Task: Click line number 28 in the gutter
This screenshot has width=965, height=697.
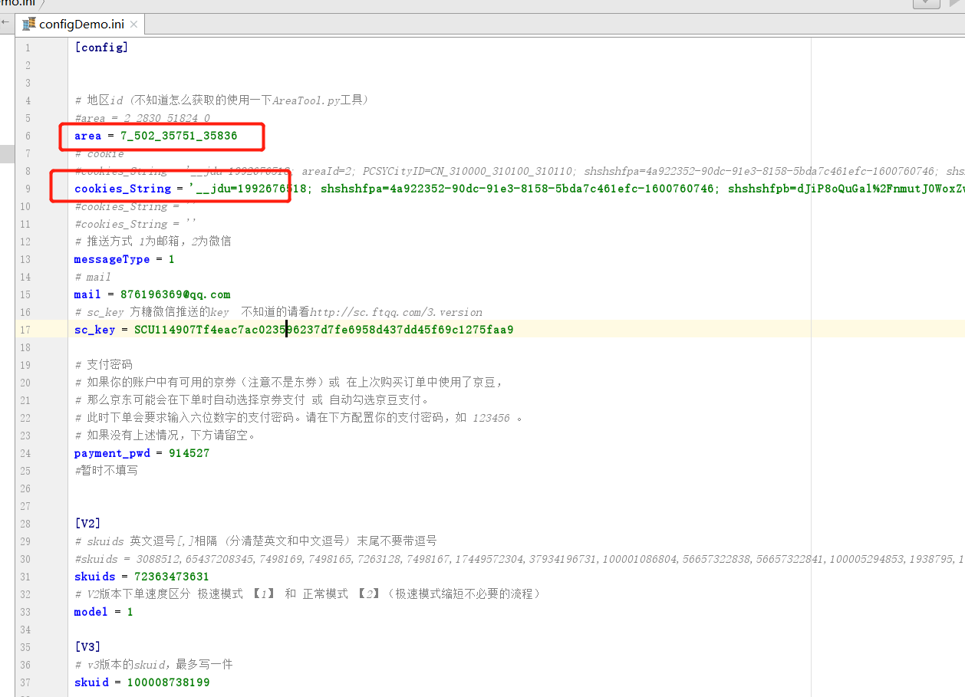Action: tap(26, 524)
